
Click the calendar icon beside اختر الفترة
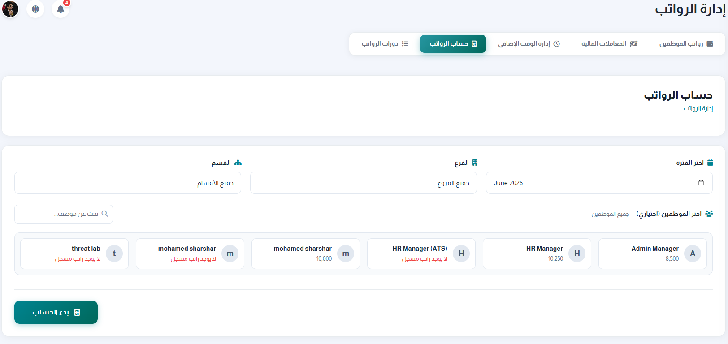click(x=710, y=163)
